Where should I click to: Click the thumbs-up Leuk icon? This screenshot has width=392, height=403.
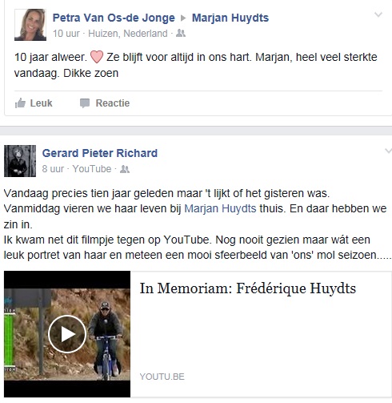20,103
